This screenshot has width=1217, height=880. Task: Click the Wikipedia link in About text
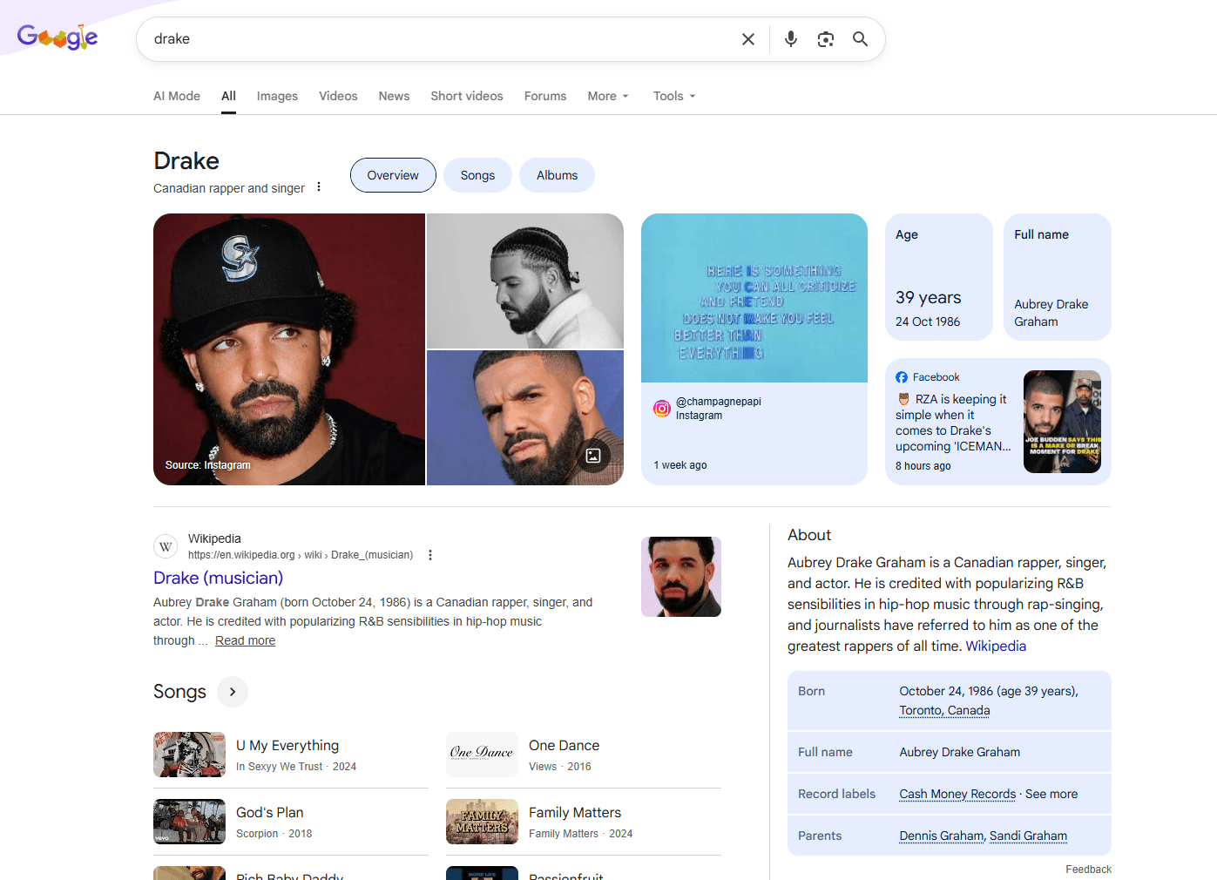pos(996,646)
